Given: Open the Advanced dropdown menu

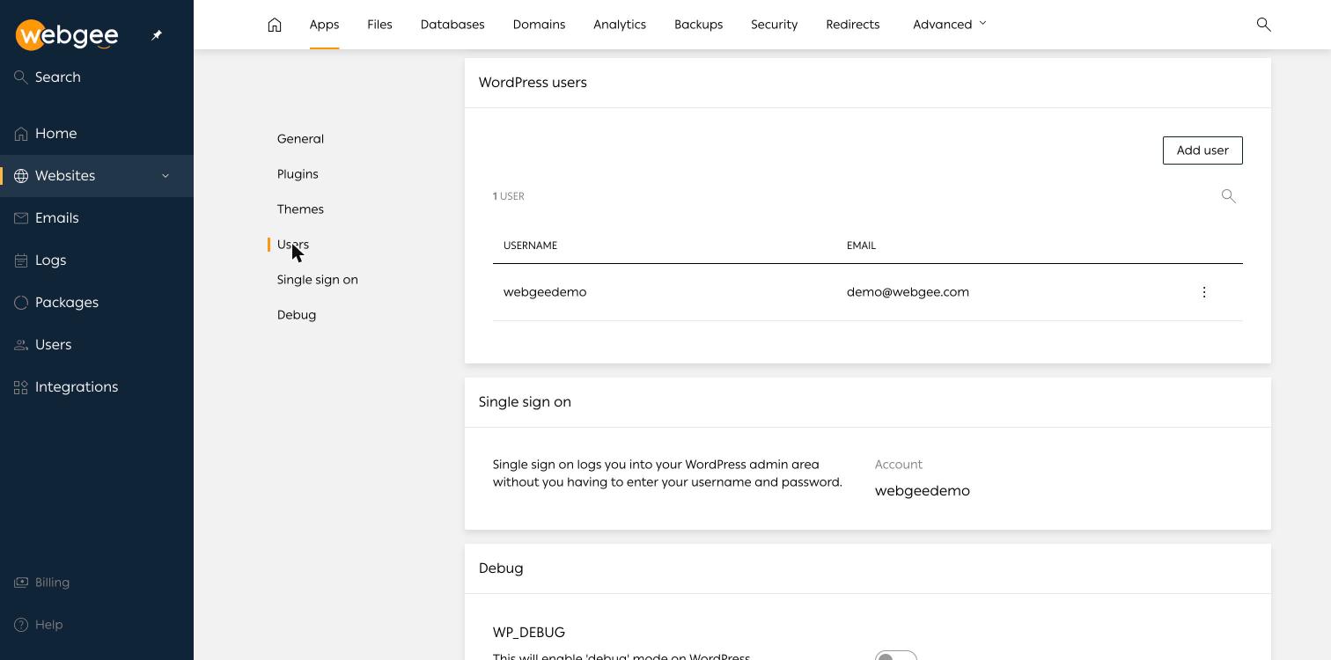Looking at the screenshot, I should coord(950,25).
